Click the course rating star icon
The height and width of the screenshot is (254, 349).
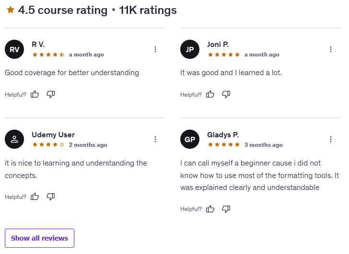coord(10,10)
